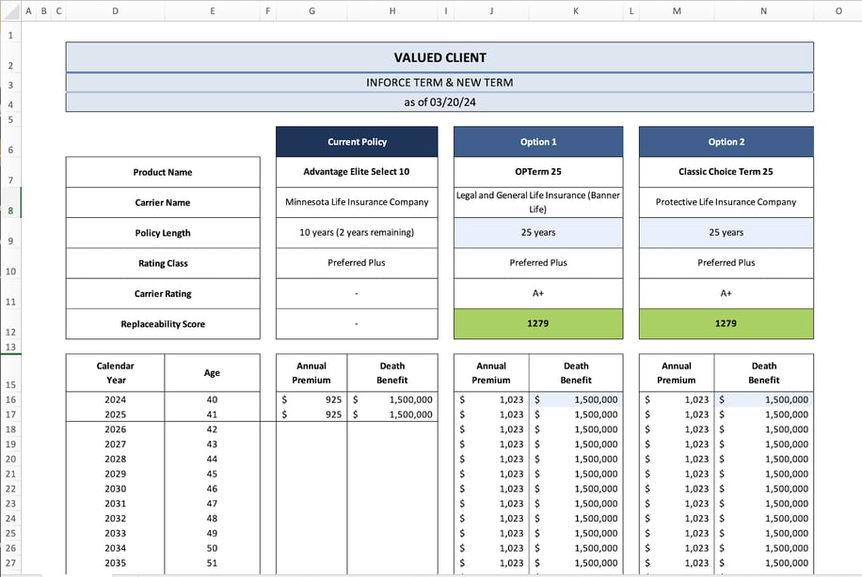
Task: Select the Option 1 header cell
Action: (x=537, y=141)
